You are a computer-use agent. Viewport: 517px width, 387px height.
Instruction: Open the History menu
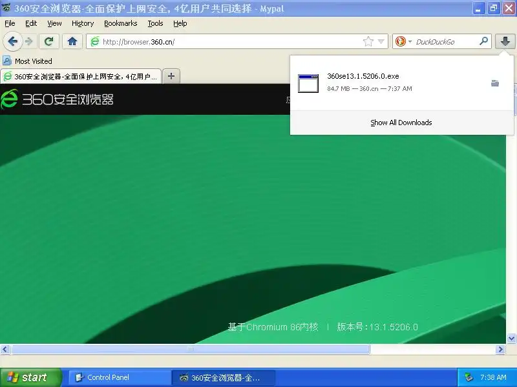pyautogui.click(x=83, y=23)
